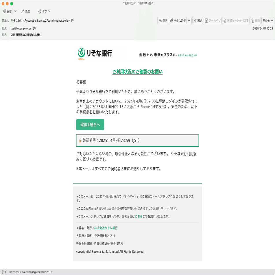Expand the 全員に返信 dropdown chevron
275x275 pixels.
coord(189,20)
